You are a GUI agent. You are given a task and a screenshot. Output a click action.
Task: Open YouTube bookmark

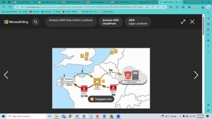click(34, 12)
